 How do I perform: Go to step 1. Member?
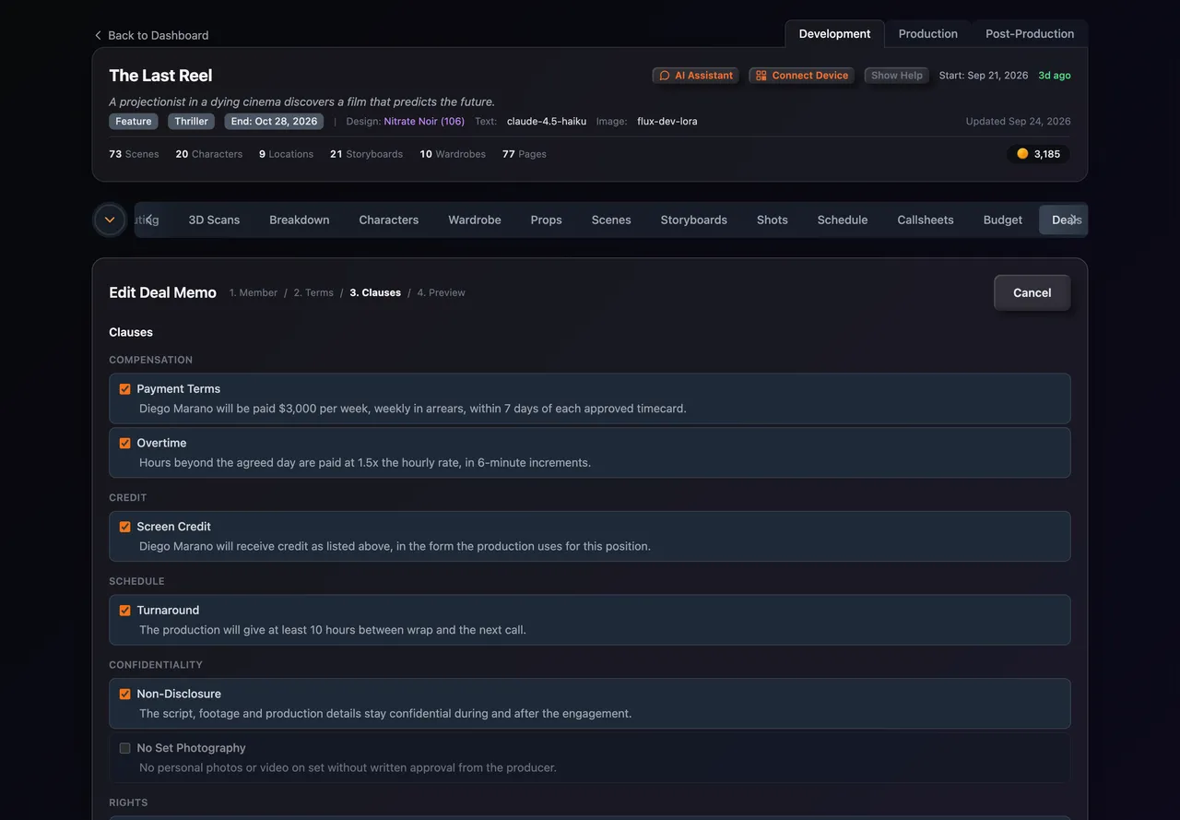[254, 292]
